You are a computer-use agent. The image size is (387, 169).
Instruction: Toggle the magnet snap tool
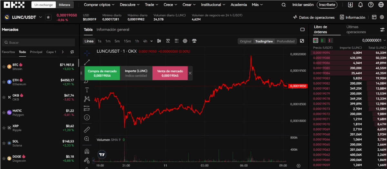87,151
